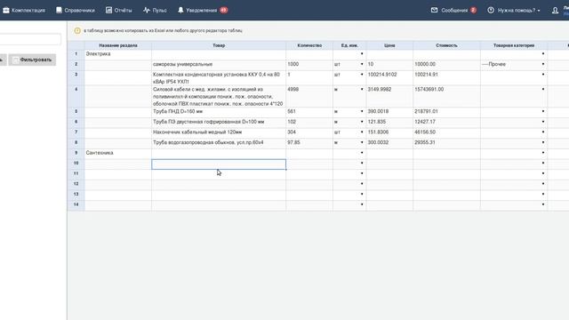Select the Сантехника section cell
The width and height of the screenshot is (569, 320).
pos(118,153)
